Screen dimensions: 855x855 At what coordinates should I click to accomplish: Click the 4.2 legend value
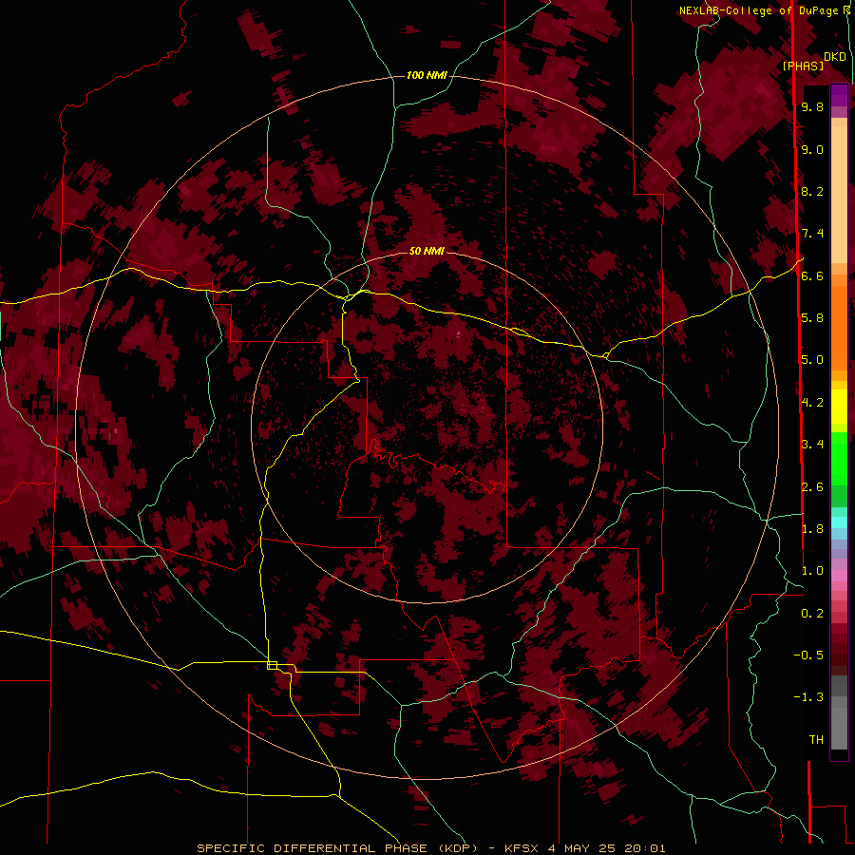pyautogui.click(x=812, y=403)
